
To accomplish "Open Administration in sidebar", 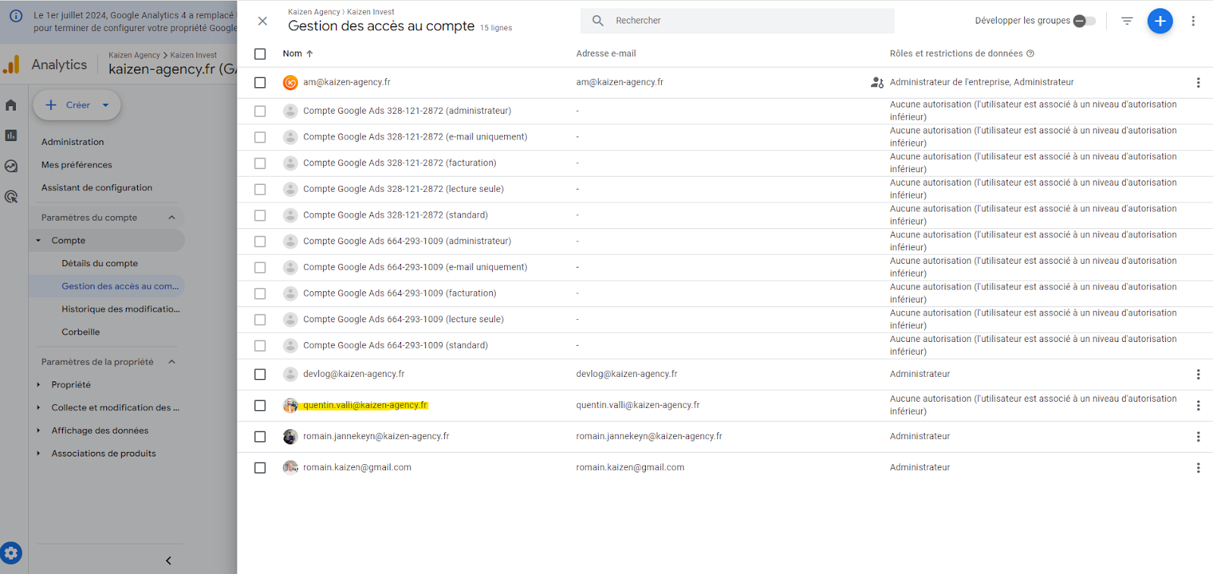I will point(73,142).
